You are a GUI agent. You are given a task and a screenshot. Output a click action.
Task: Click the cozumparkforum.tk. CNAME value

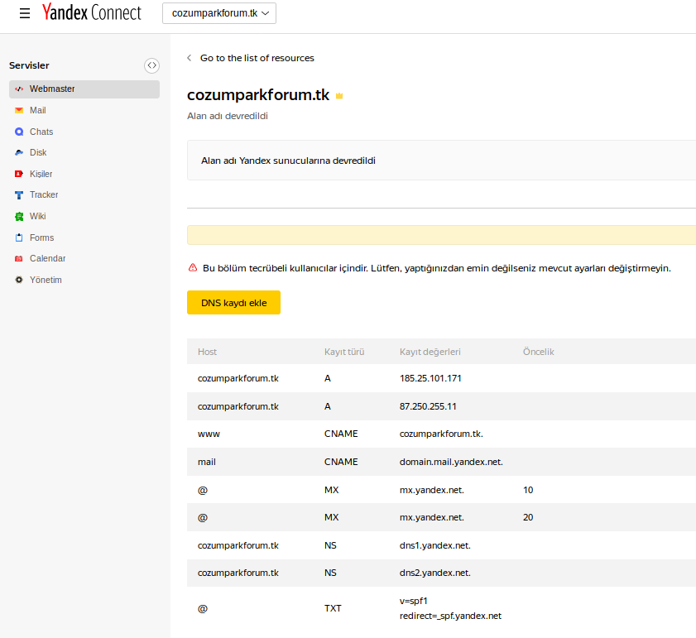click(x=441, y=434)
